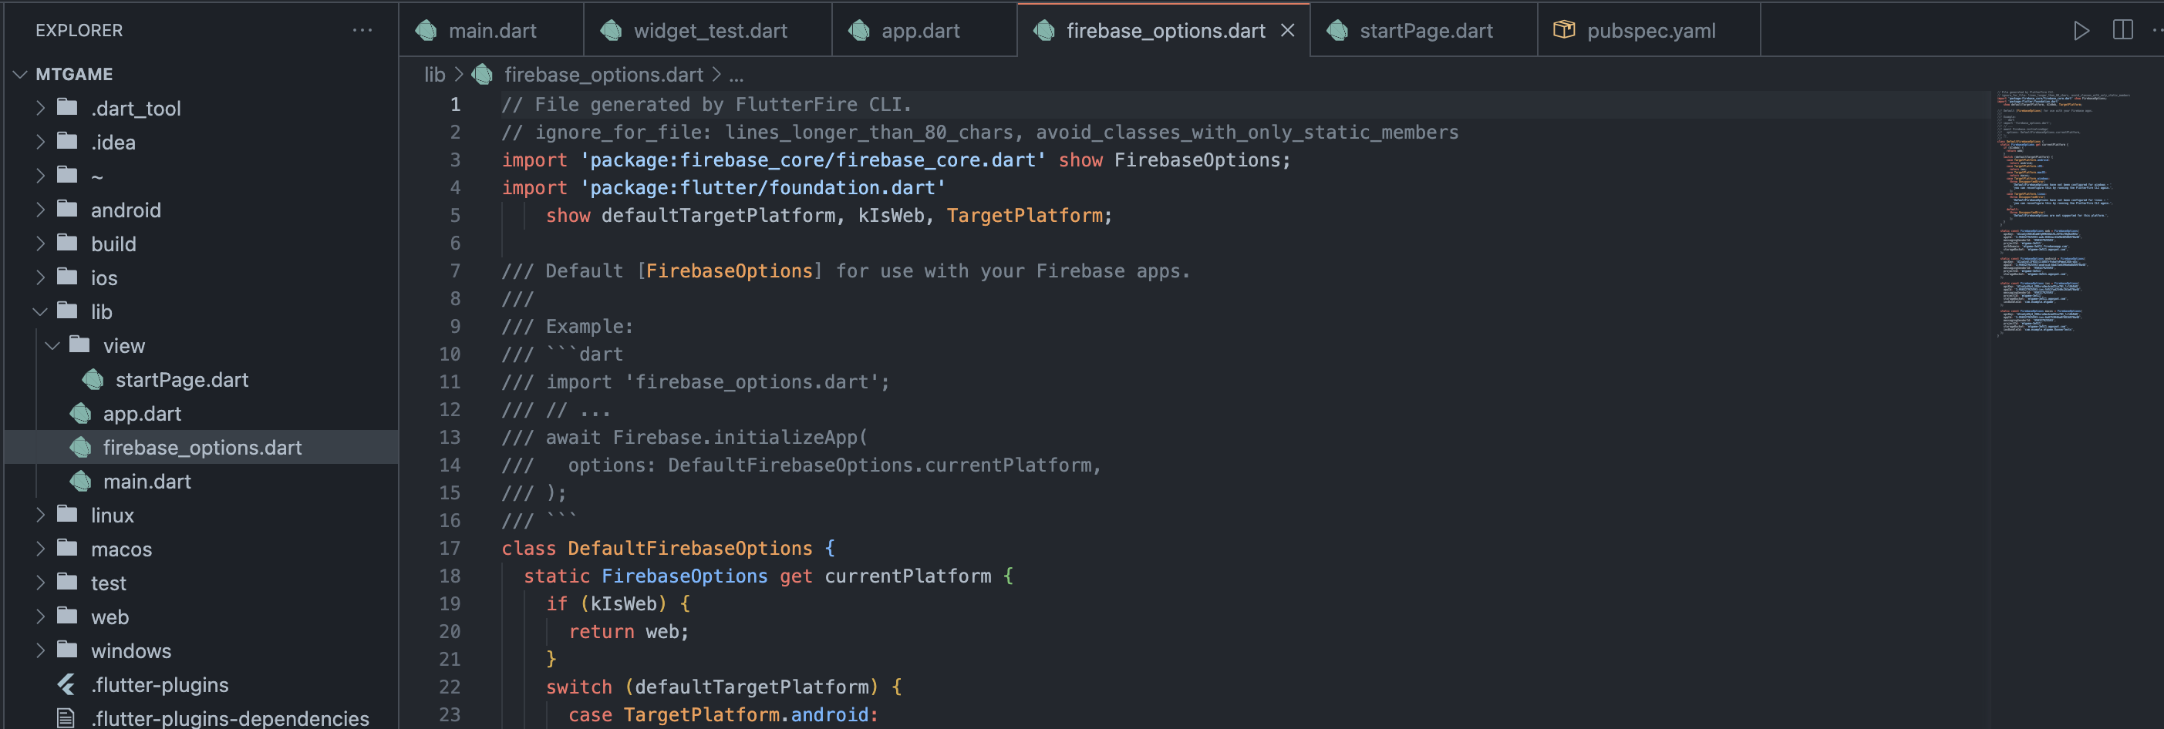This screenshot has height=729, width=2164.
Task: Click the EXPLORER panel title
Action: tap(79, 30)
